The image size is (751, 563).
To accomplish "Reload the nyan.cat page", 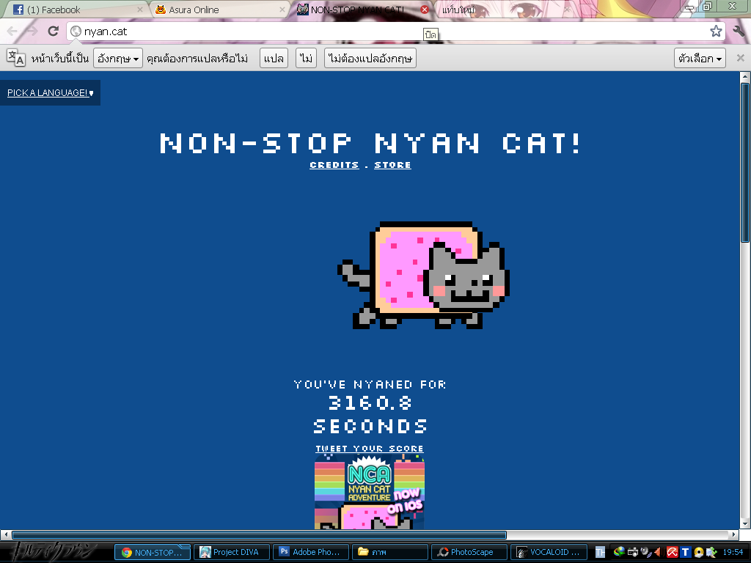I will (53, 31).
